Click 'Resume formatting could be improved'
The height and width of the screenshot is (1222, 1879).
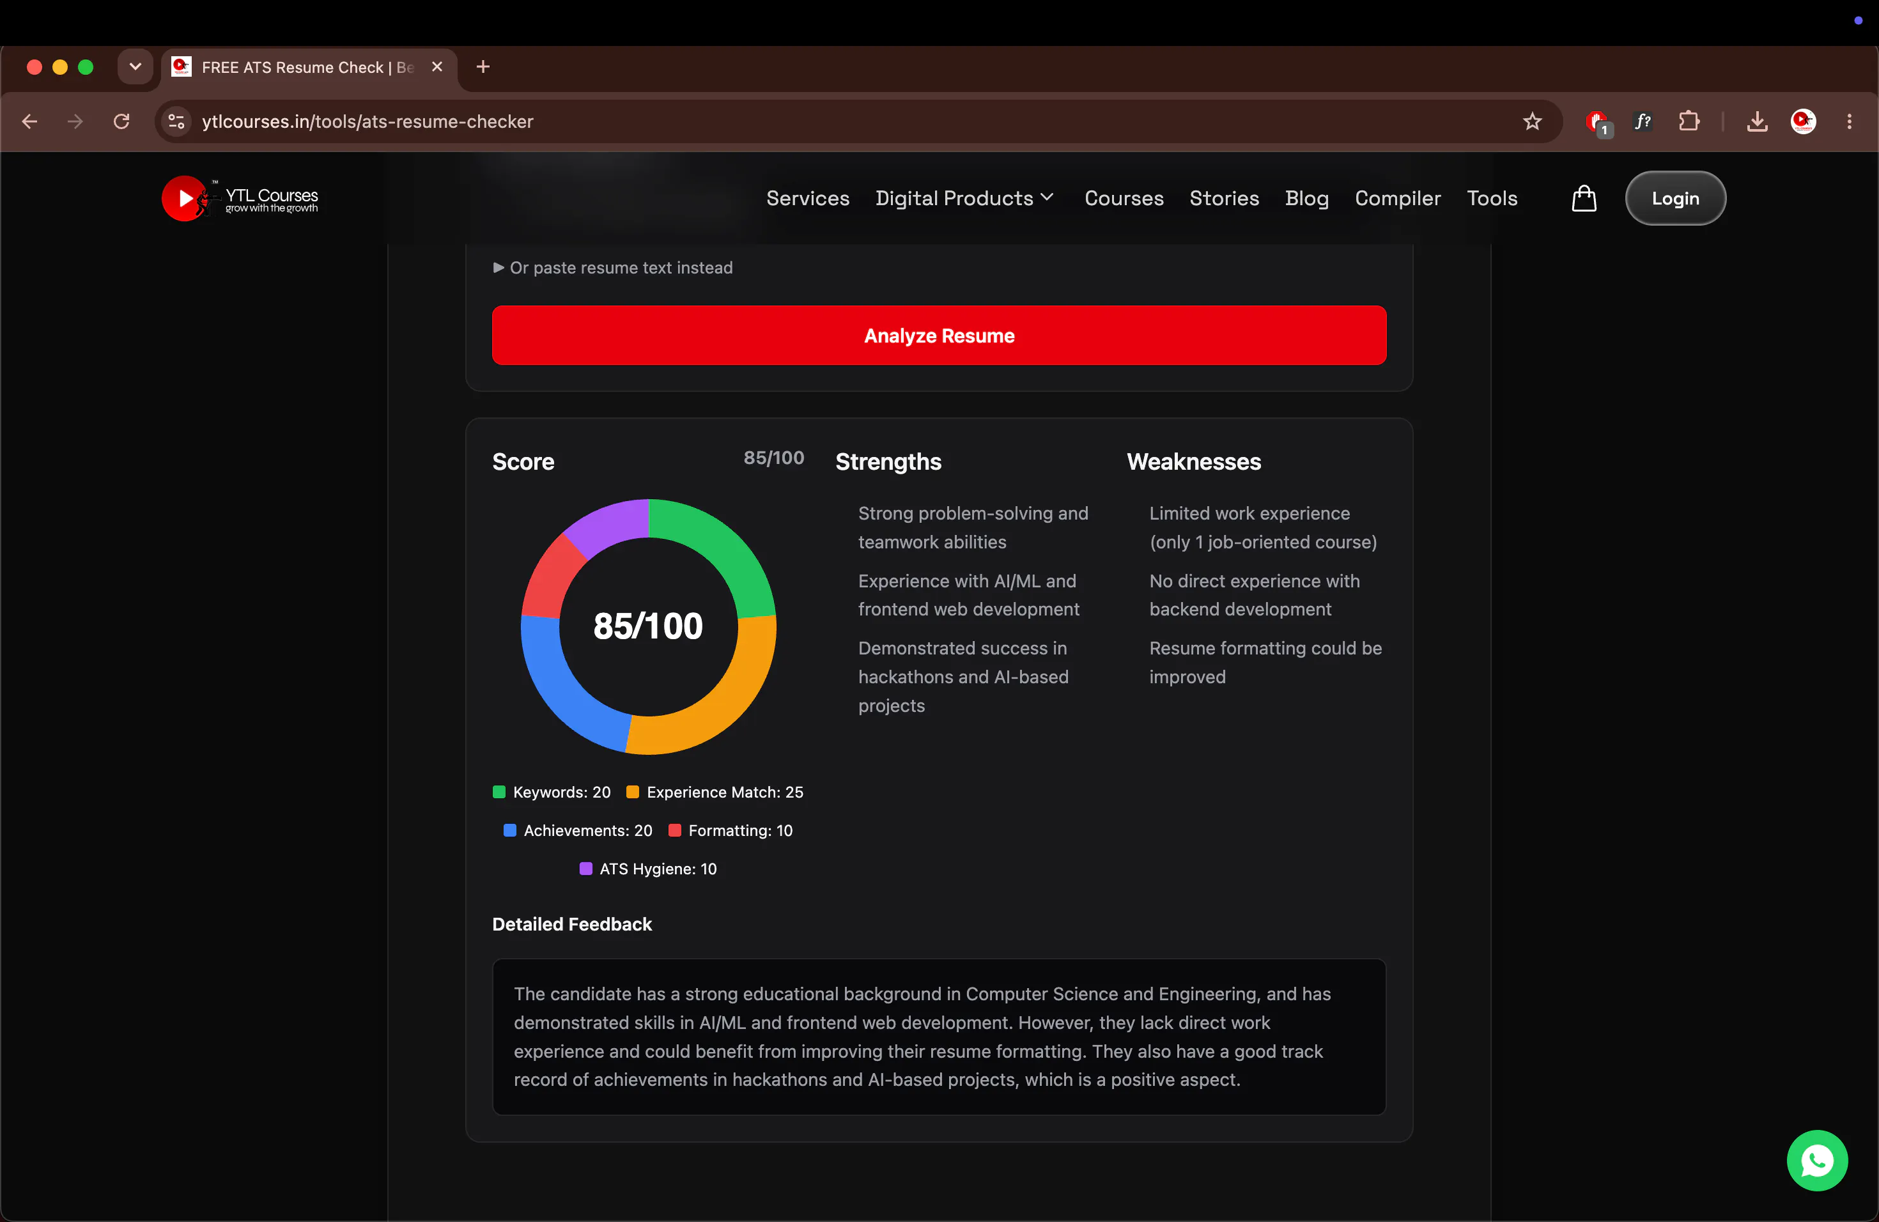click(x=1265, y=662)
